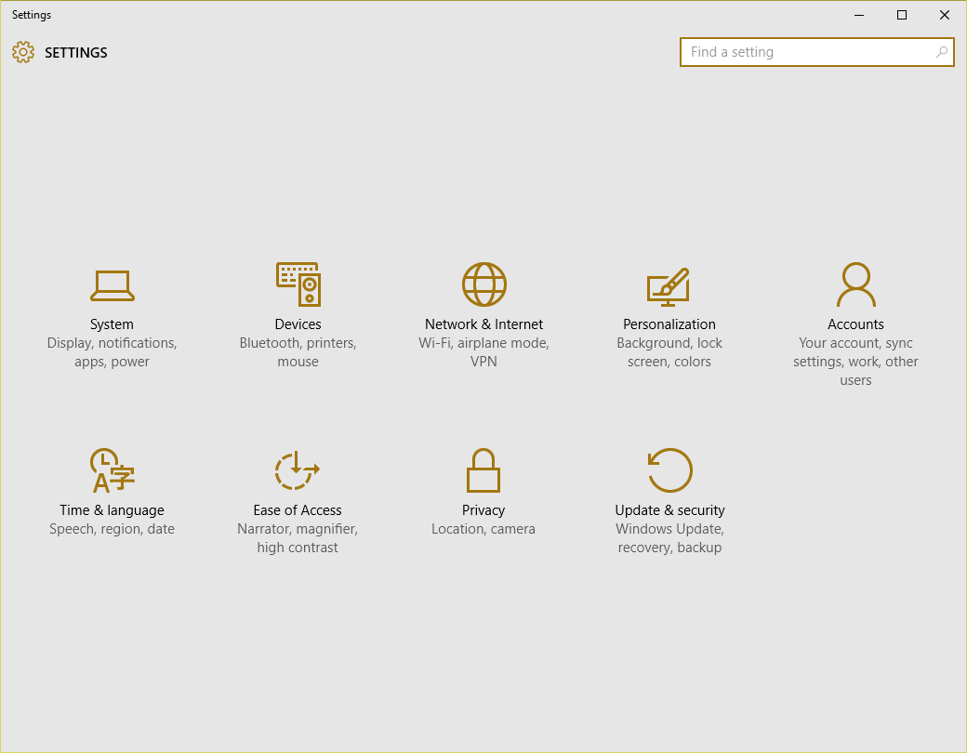967x753 pixels.
Task: Click 'Background, lock screen, colors' description
Action: click(669, 352)
